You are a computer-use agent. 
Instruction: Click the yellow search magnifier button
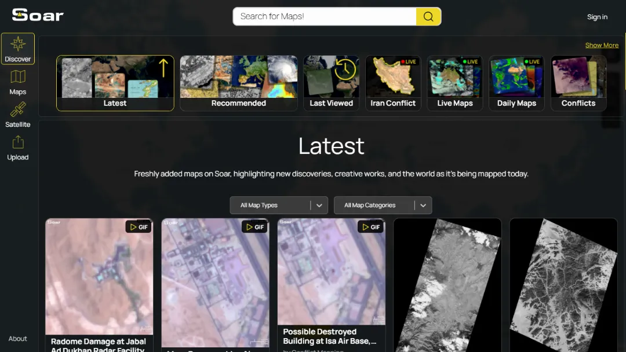coord(428,16)
